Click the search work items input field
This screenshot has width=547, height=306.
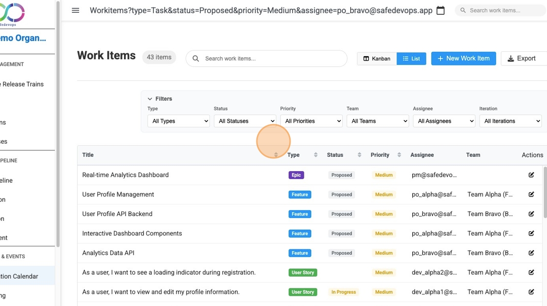pos(266,58)
